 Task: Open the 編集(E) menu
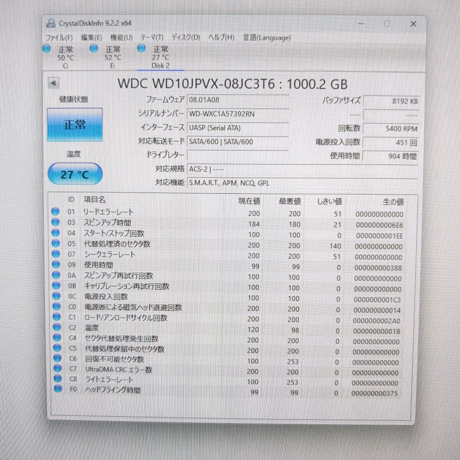pyautogui.click(x=91, y=38)
